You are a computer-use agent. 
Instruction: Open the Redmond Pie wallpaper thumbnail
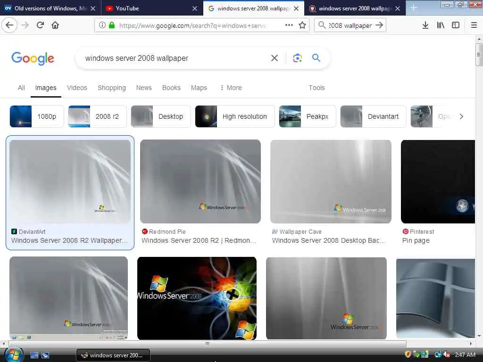[x=200, y=181]
